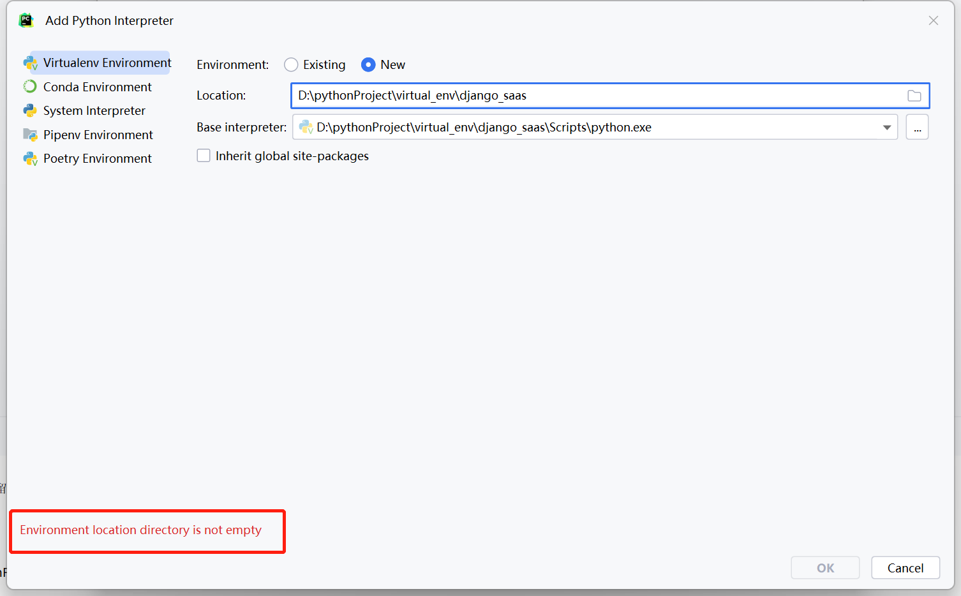
Task: Click the PyCharm logo in title bar
Action: tap(26, 20)
